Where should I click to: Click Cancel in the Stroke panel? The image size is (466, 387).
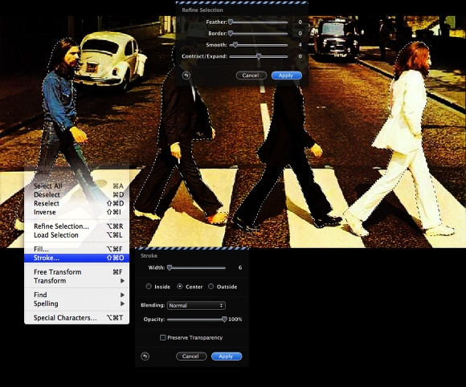coord(191,356)
